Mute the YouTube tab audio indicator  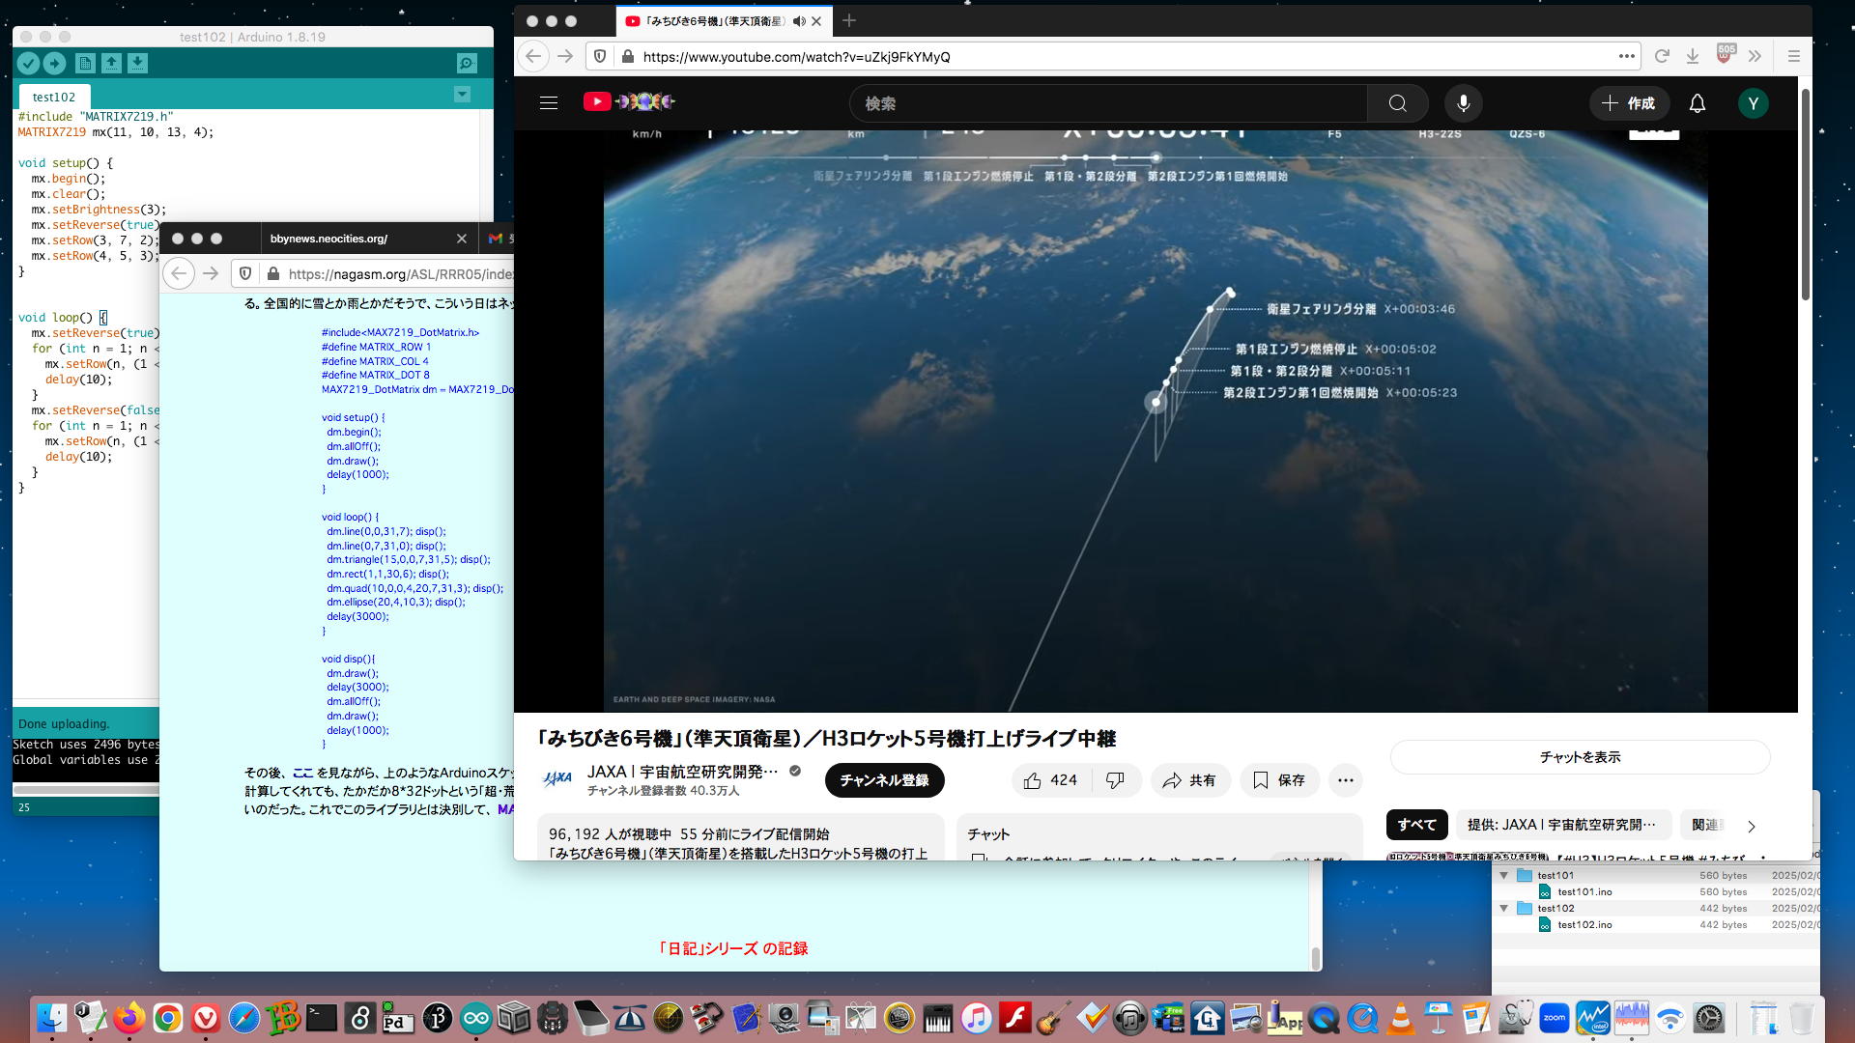pos(798,21)
